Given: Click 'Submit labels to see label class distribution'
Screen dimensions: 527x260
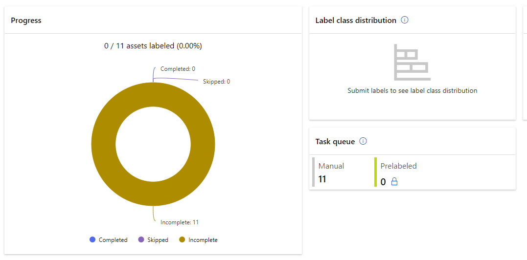Looking at the screenshot, I should [412, 90].
